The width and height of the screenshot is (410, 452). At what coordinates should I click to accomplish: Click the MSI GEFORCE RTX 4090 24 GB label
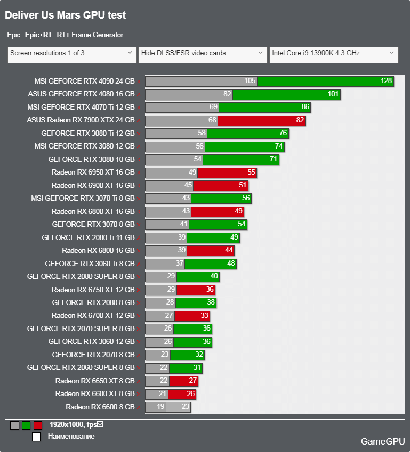(85, 81)
